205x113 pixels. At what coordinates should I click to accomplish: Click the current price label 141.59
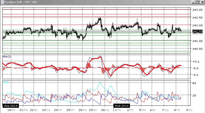[x=197, y=31]
